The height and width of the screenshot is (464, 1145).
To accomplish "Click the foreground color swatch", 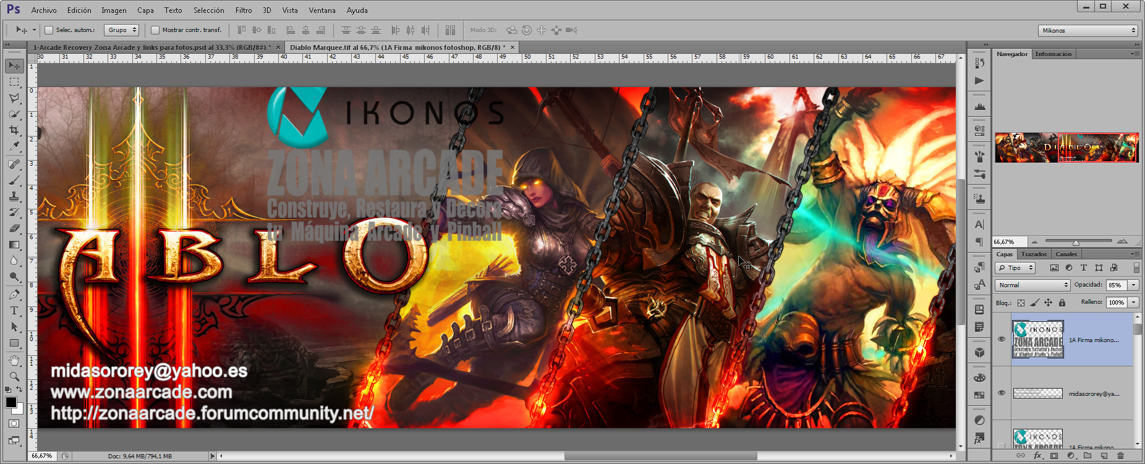I will tap(11, 402).
